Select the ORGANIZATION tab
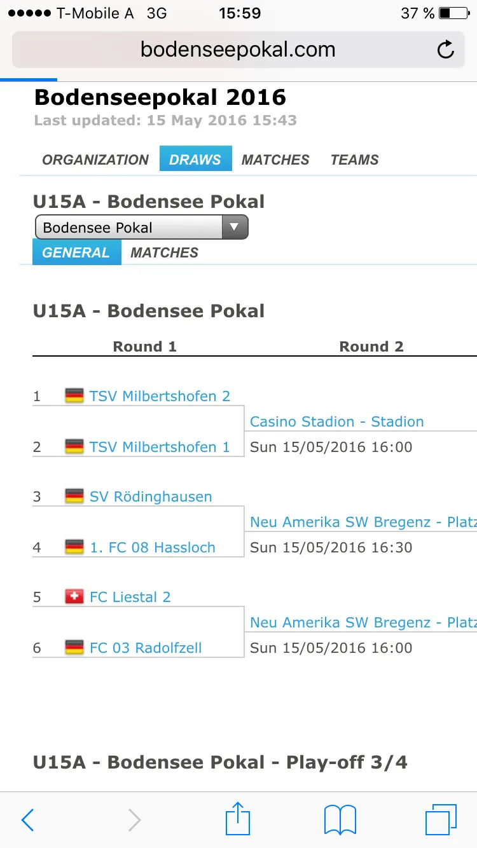 tap(95, 160)
